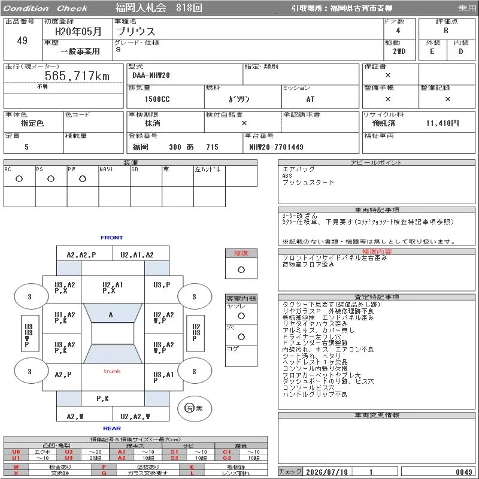This screenshot has height=479, width=479.
Task: Click the spare tire 有無 circle
Action: coord(195,408)
